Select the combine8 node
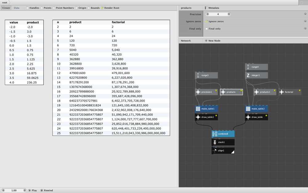This screenshot has width=308, height=193. (x=223, y=134)
